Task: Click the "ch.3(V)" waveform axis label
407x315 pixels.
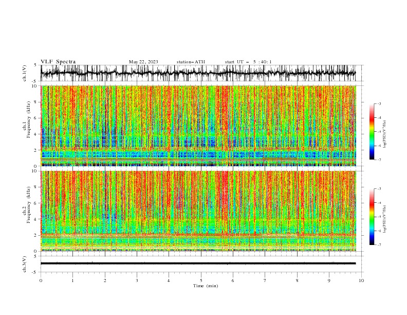Action: pos(25,264)
